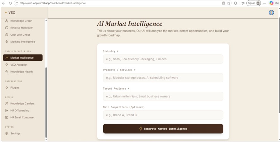Viewport: 280px width, 142px height.
Task: Click the main page vertical scrollbar
Action: (x=279, y=65)
